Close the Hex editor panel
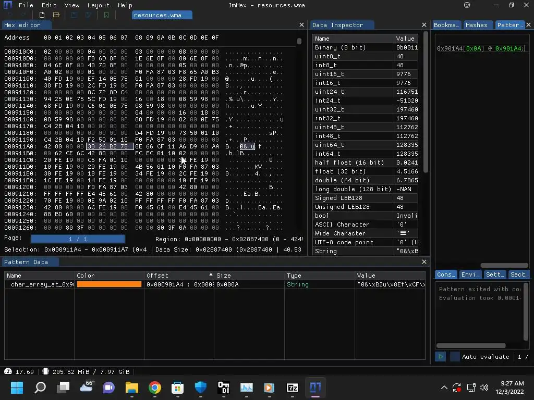The image size is (534, 400). (x=301, y=25)
